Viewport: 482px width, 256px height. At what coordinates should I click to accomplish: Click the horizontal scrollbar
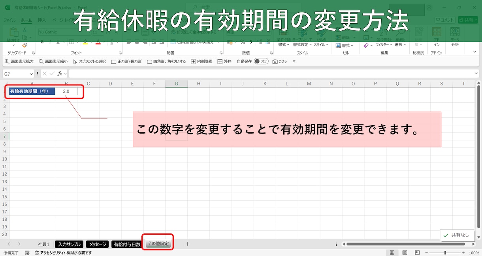(x=406, y=244)
